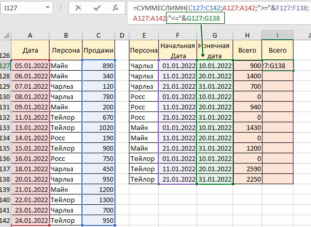Cancel the formula entry with X icon
The height and width of the screenshot is (227, 311).
click(78, 8)
